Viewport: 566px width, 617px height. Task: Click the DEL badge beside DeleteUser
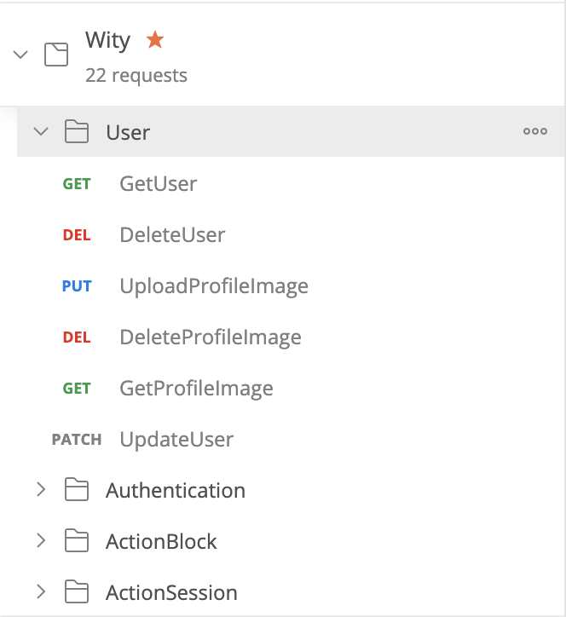(x=77, y=235)
